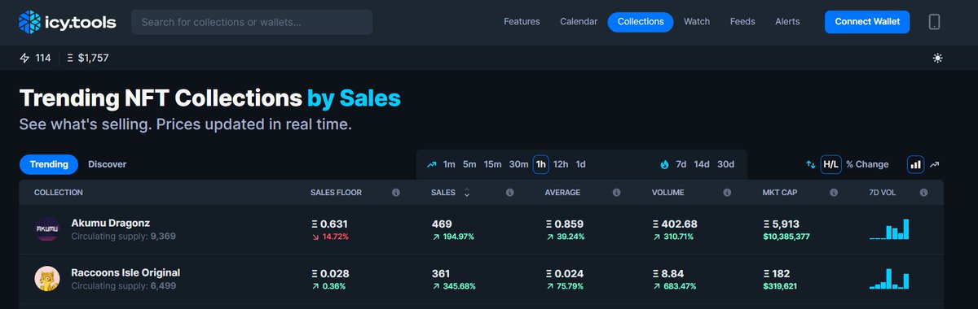Select the bar chart view icon

(x=915, y=164)
